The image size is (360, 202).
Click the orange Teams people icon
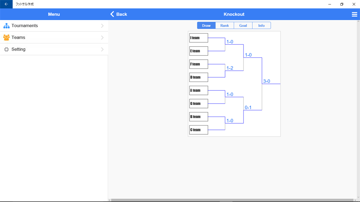(6, 37)
